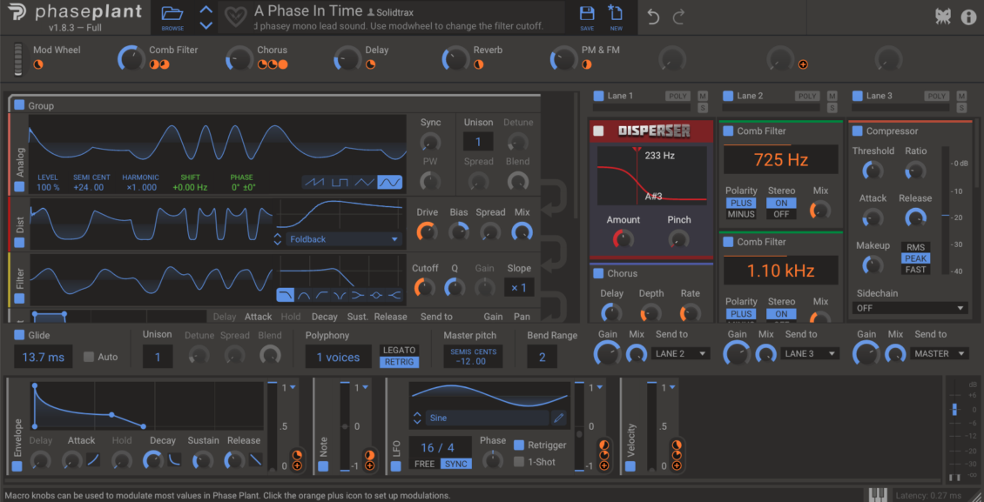The width and height of the screenshot is (984, 502).
Task: Enable LFO 1-Shot checkbox
Action: pos(519,462)
